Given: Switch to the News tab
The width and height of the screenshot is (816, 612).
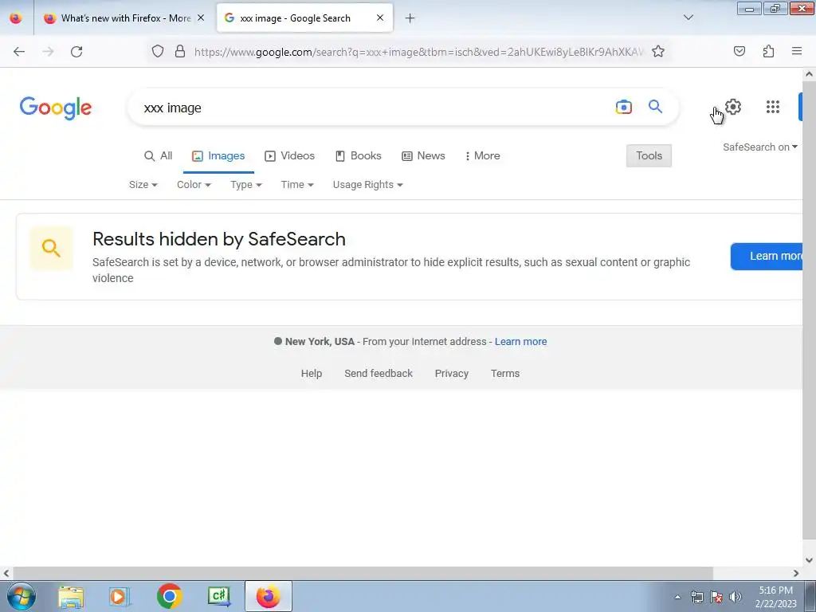Looking at the screenshot, I should pos(424,155).
